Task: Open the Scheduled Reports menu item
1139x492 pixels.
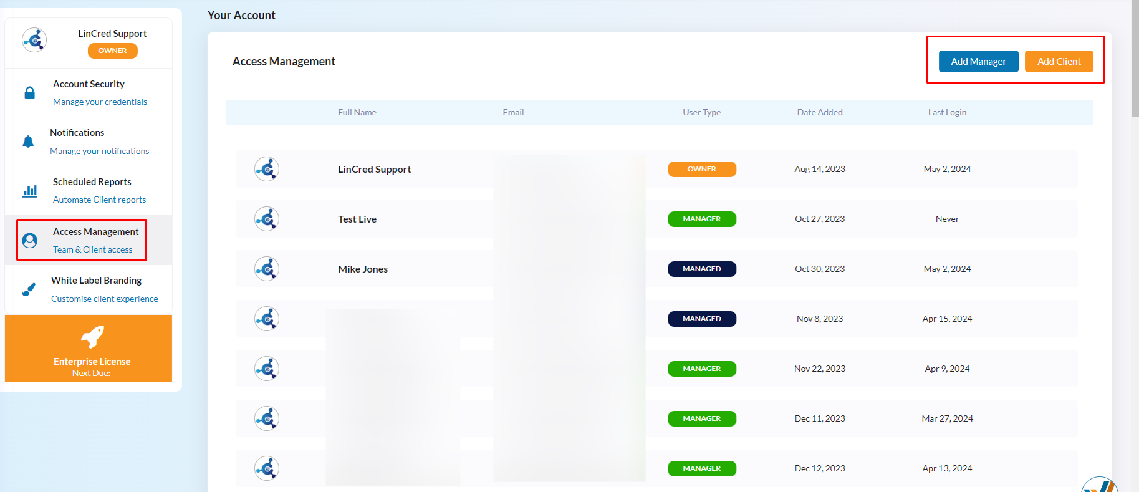Action: point(89,191)
